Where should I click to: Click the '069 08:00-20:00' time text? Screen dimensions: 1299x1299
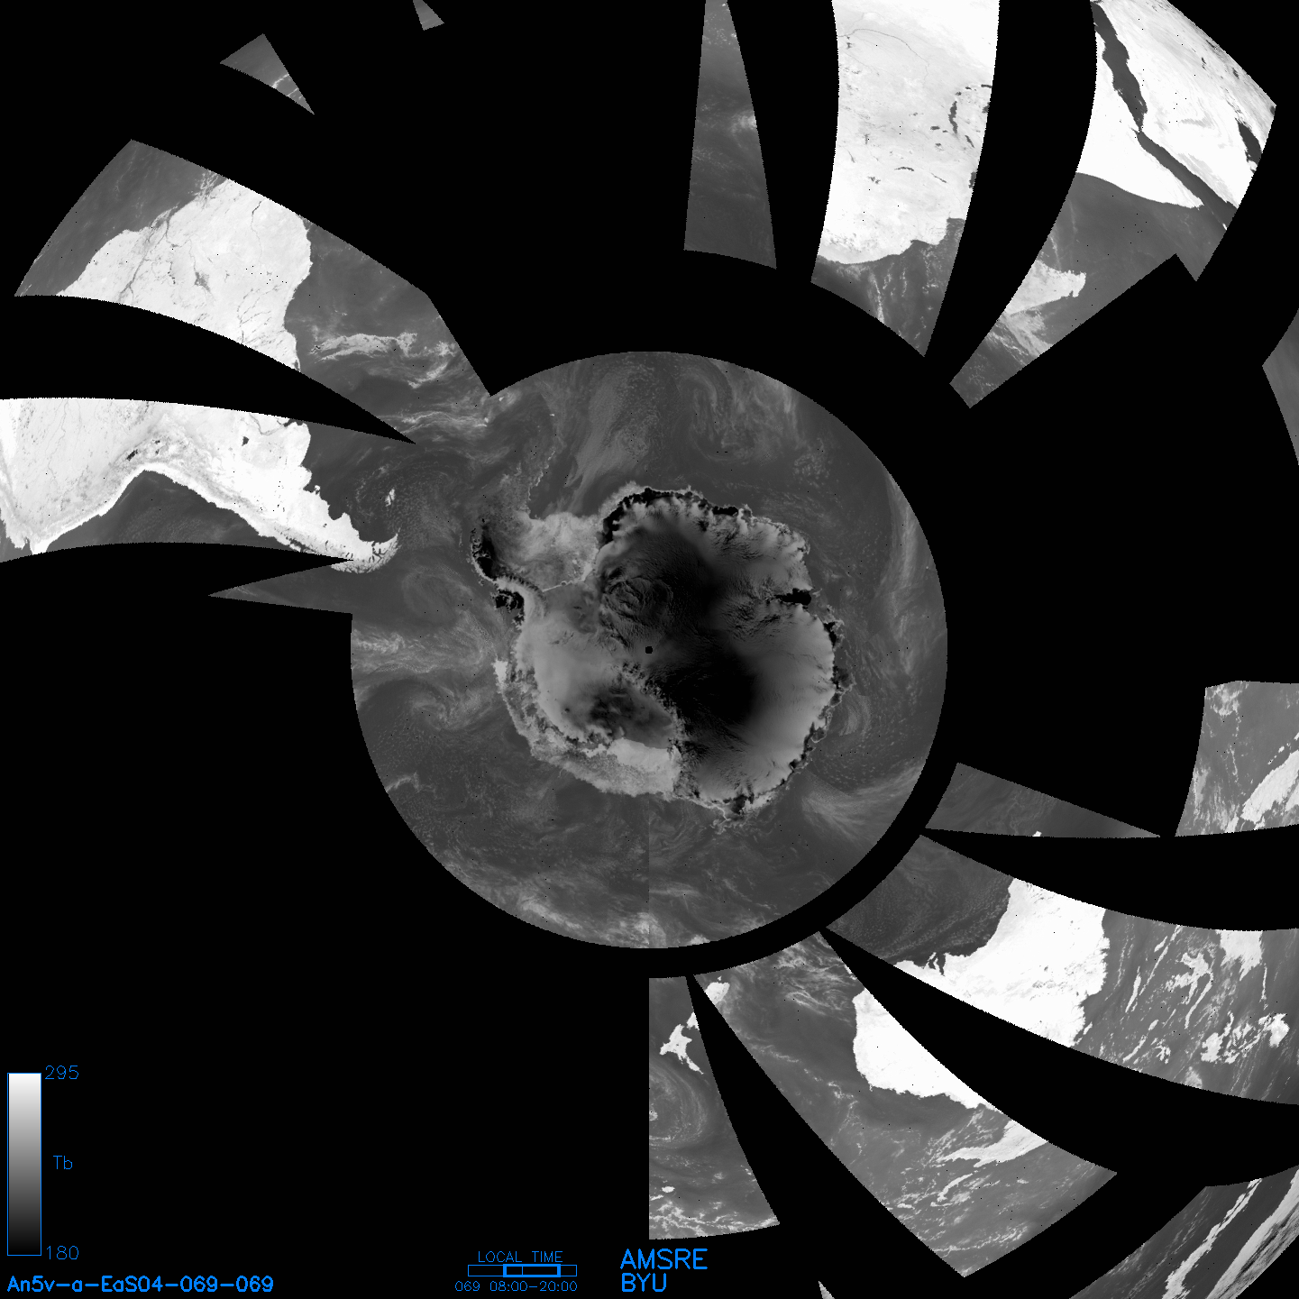(x=517, y=1286)
